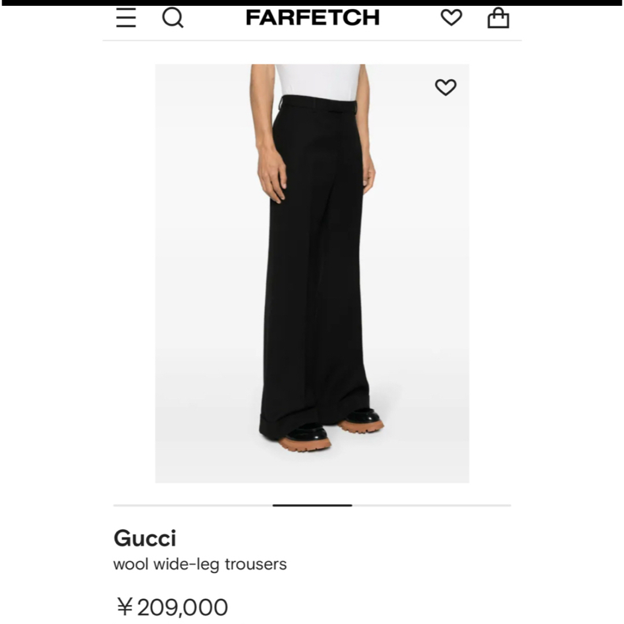The height and width of the screenshot is (624, 624).
Task: Select the active dark carousel indicator segment
Action: (x=313, y=506)
